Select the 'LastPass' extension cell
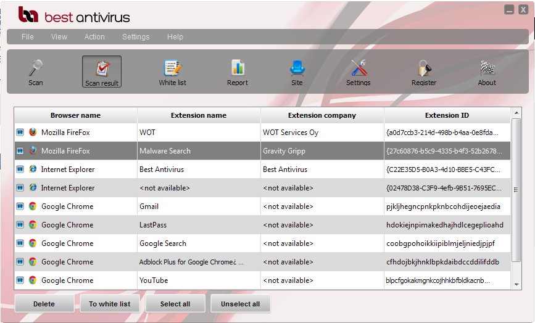The image size is (535, 323). point(199,225)
